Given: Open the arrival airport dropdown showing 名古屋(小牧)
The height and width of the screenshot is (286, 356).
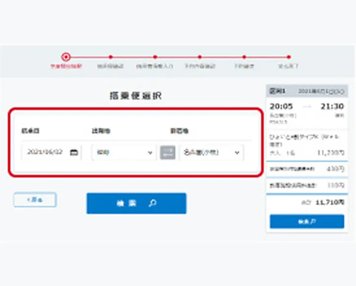Looking at the screenshot, I should (211, 152).
